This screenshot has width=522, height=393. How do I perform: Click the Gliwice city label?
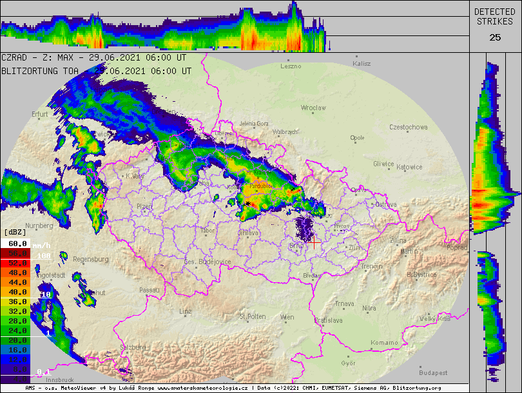(x=383, y=164)
